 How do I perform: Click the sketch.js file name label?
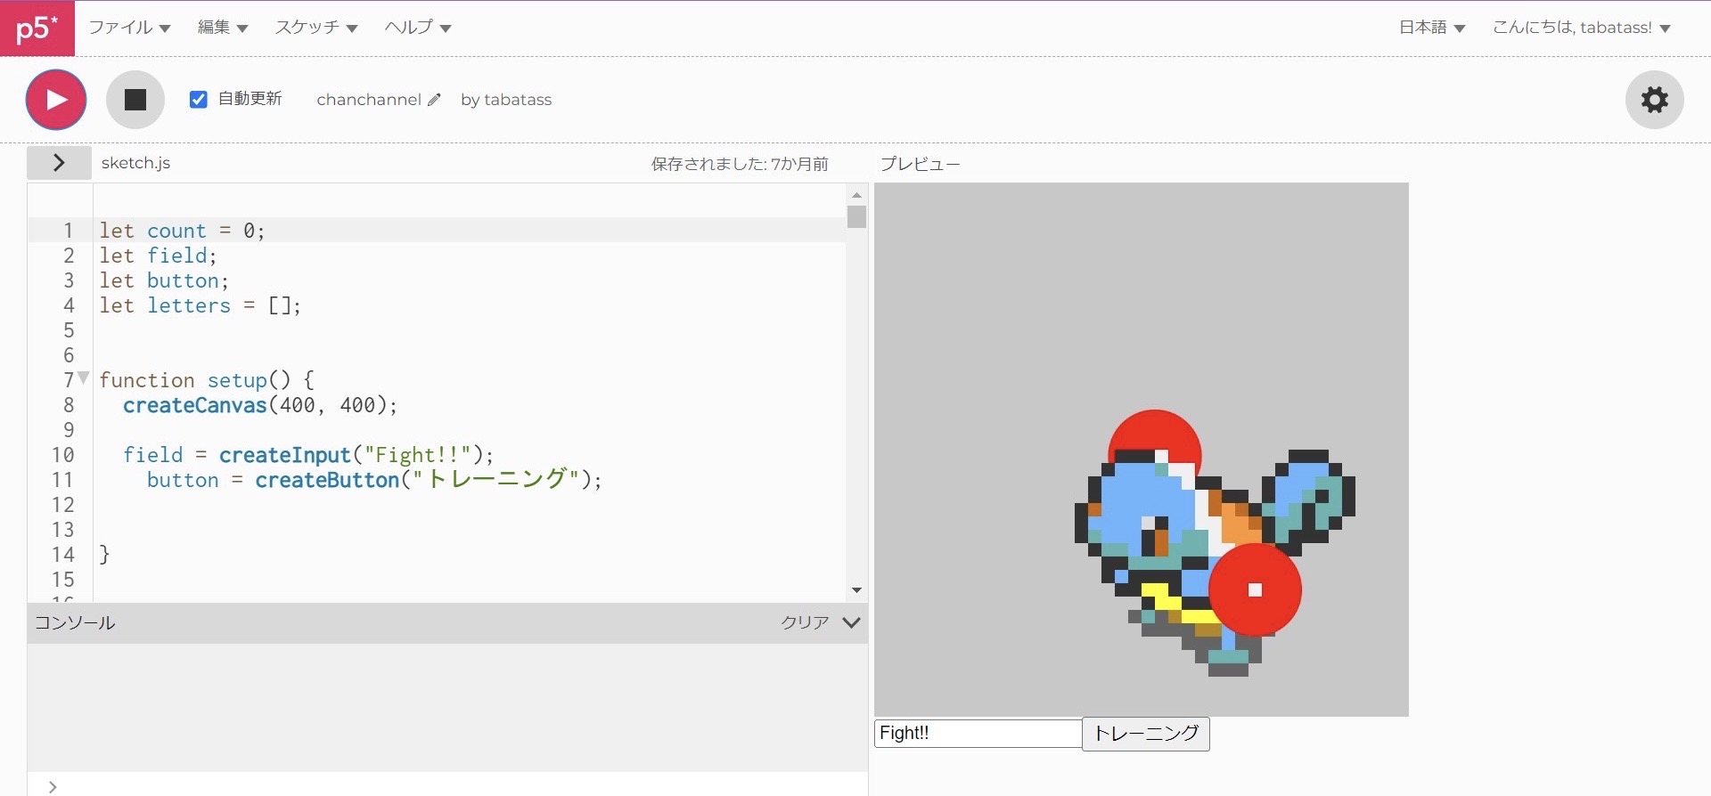135,163
